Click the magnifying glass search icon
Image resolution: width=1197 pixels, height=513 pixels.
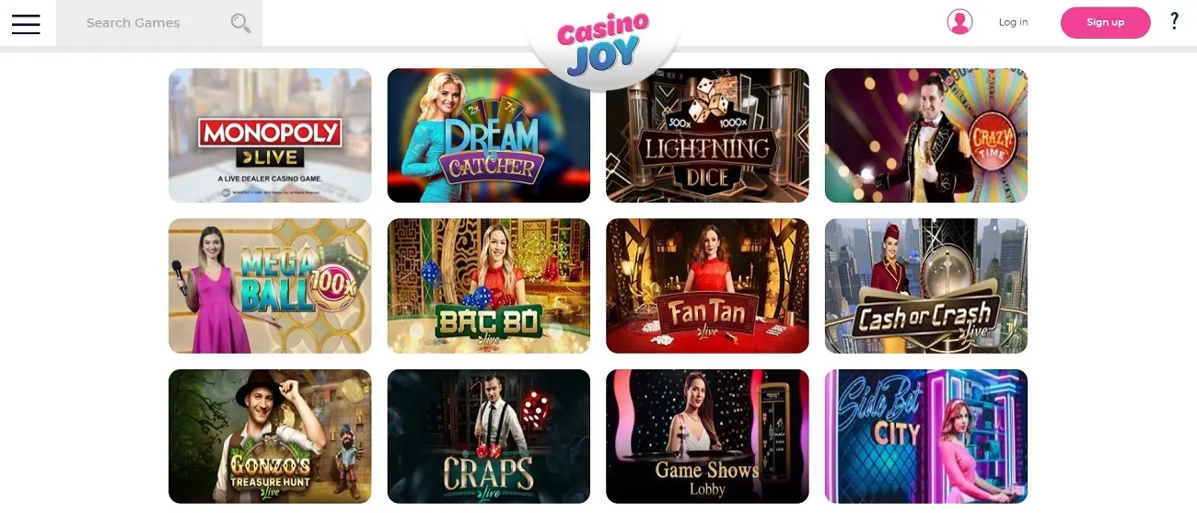pyautogui.click(x=240, y=23)
